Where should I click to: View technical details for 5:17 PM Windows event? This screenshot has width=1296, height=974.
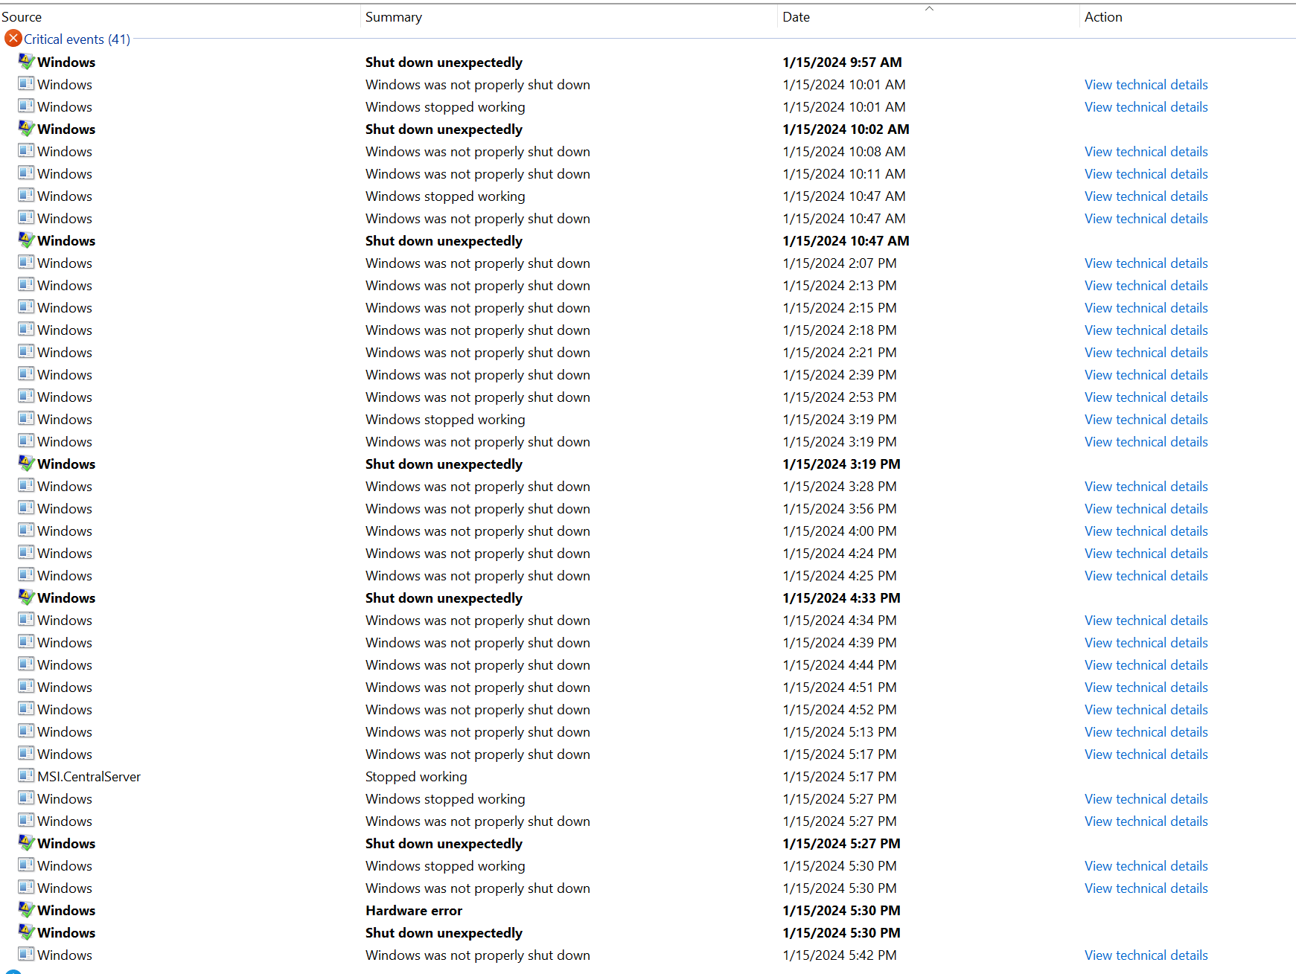(x=1146, y=754)
